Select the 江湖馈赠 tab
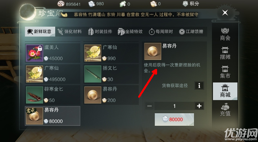The image size is (258, 142). [191, 31]
